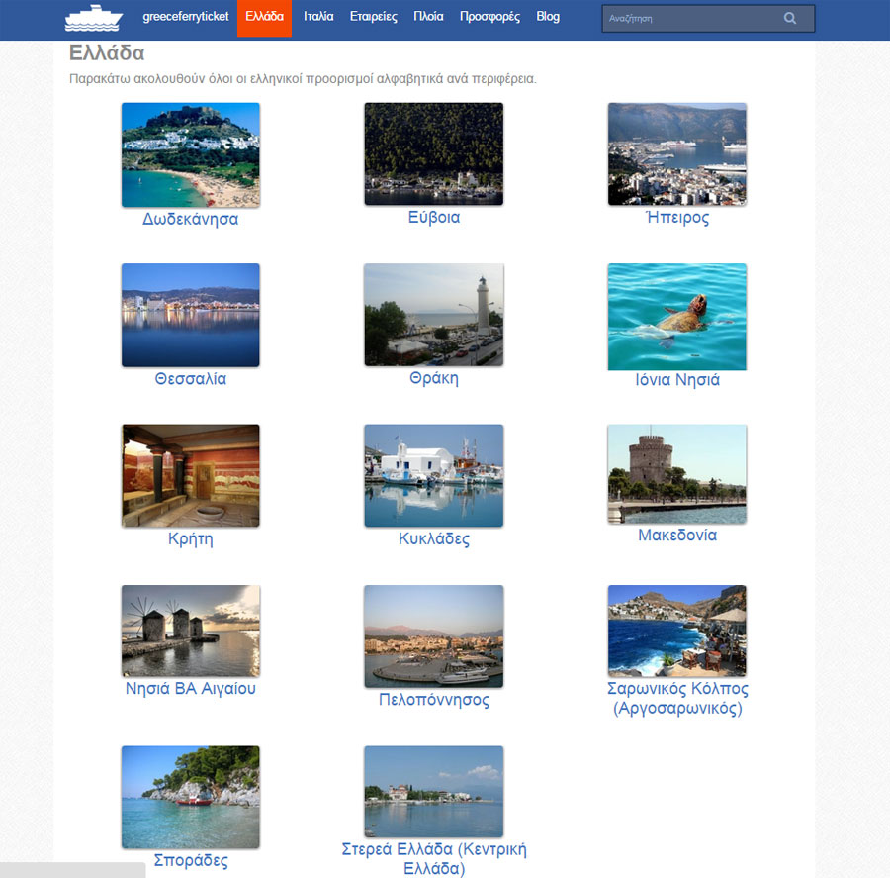Click the Πελοπόννησος text link
Screen dimensions: 890x878
click(x=434, y=700)
